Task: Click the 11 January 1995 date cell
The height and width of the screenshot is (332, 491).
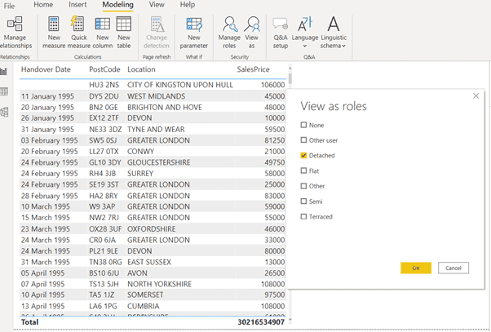Action: click(x=47, y=96)
